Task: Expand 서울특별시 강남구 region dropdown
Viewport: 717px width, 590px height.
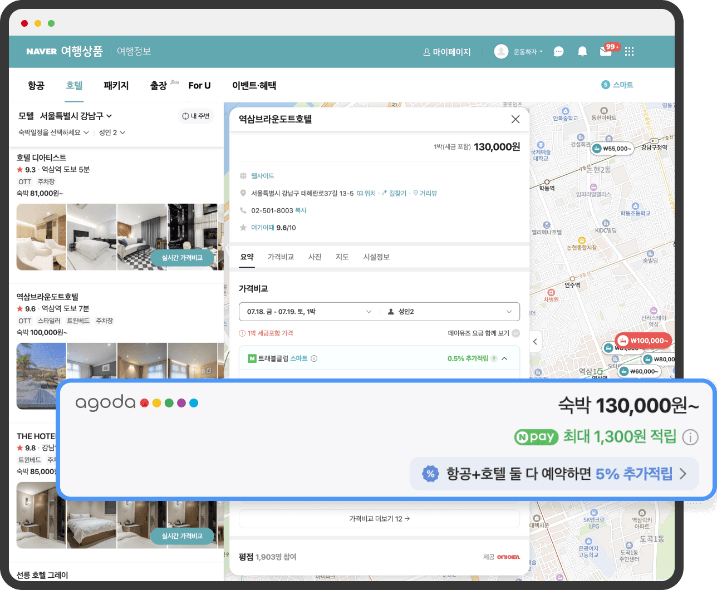Action: 76,116
